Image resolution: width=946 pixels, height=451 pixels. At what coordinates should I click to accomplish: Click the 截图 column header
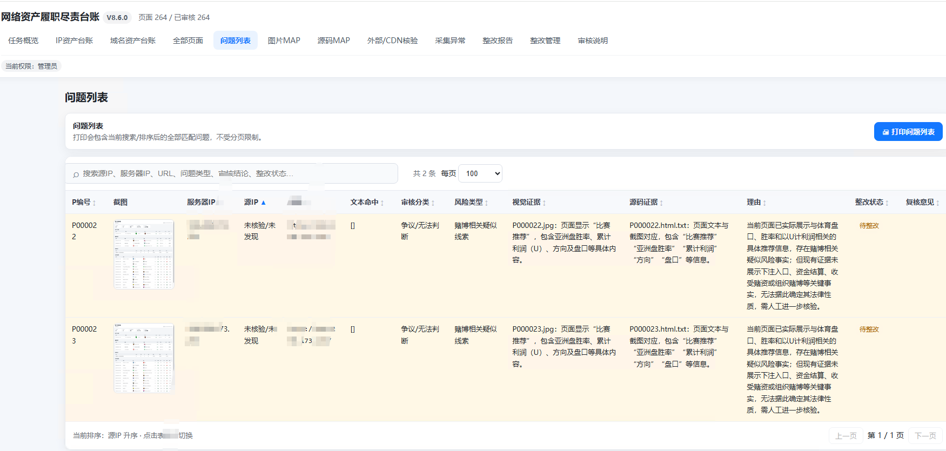(x=120, y=202)
